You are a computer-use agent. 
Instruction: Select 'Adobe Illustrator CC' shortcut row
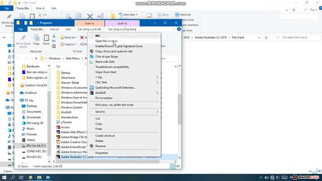(116, 157)
